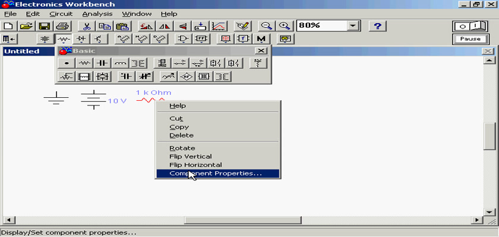Pick the Inductor in Basic palette
This screenshot has width=499, height=237.
120,63
